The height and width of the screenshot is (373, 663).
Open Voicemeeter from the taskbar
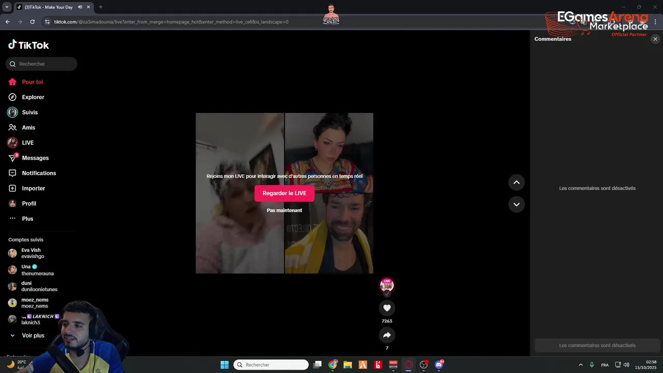pos(393,365)
